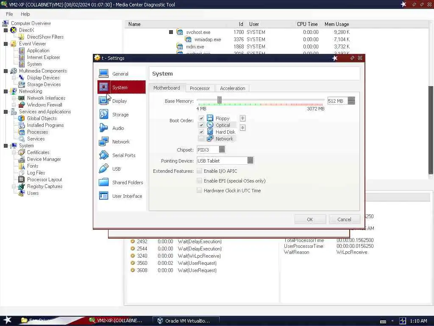Move boot item down arrow button

pyautogui.click(x=242, y=127)
